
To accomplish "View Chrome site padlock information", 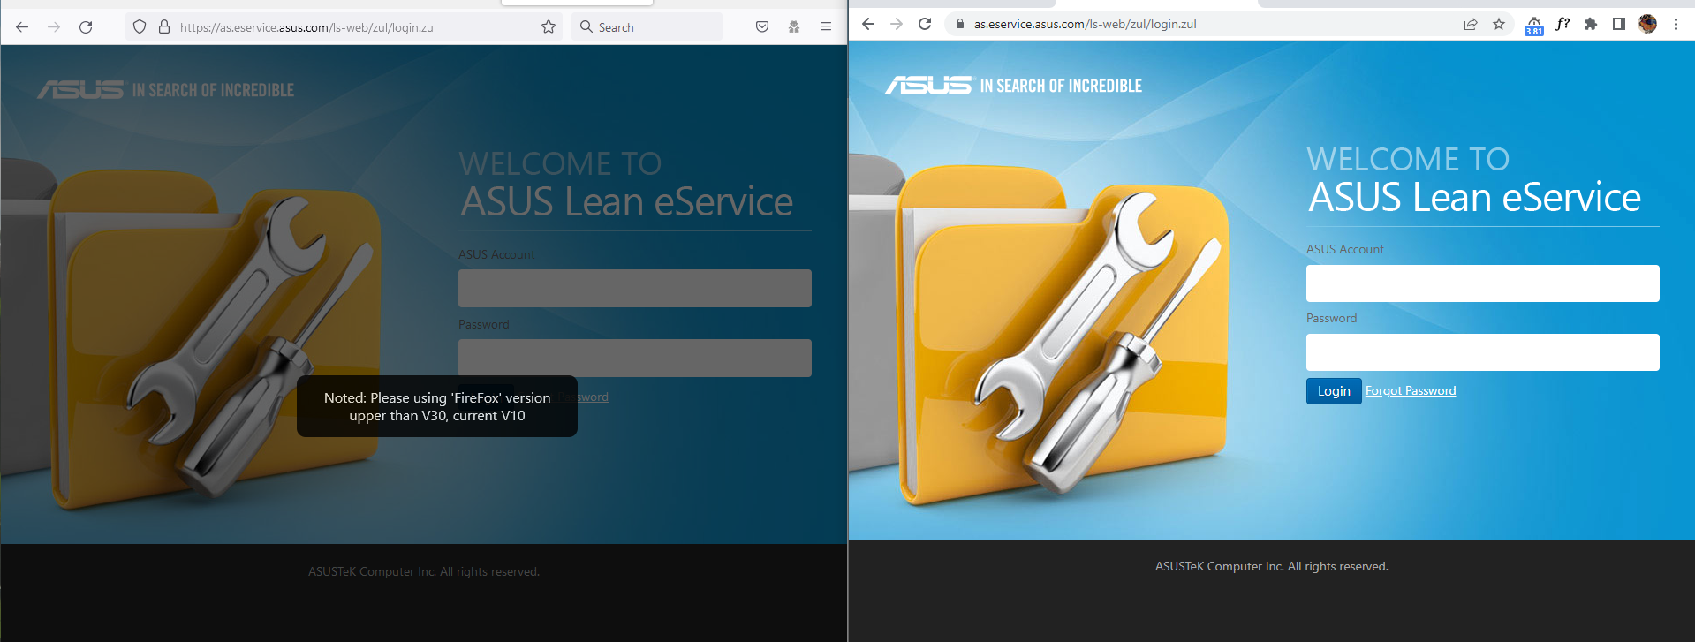I will point(959,24).
